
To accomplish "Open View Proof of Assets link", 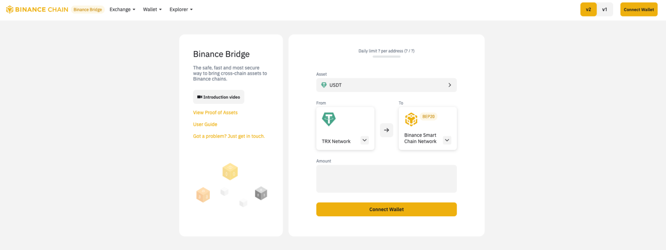I will [215, 112].
